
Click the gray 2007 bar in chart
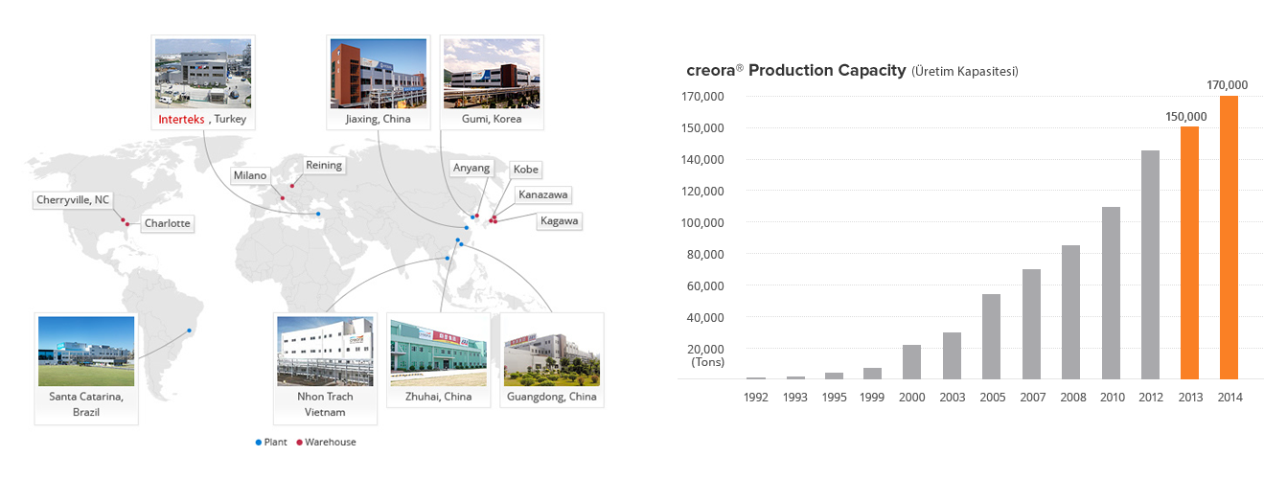pyautogui.click(x=1031, y=324)
